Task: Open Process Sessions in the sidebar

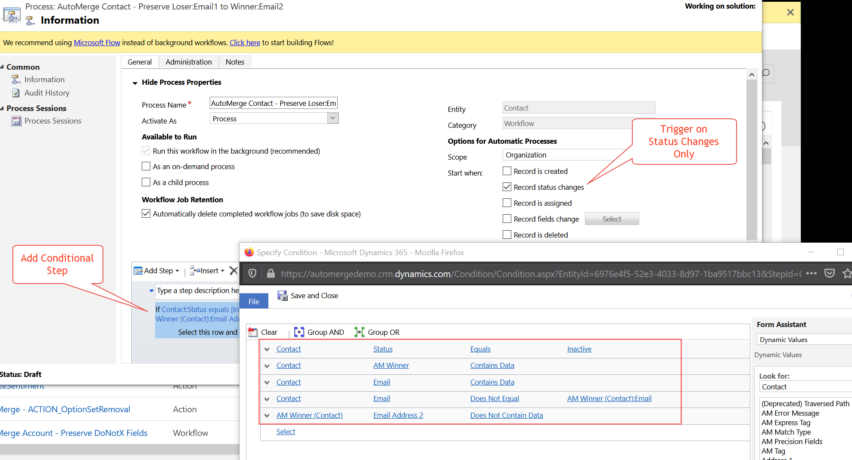Action: coord(53,121)
